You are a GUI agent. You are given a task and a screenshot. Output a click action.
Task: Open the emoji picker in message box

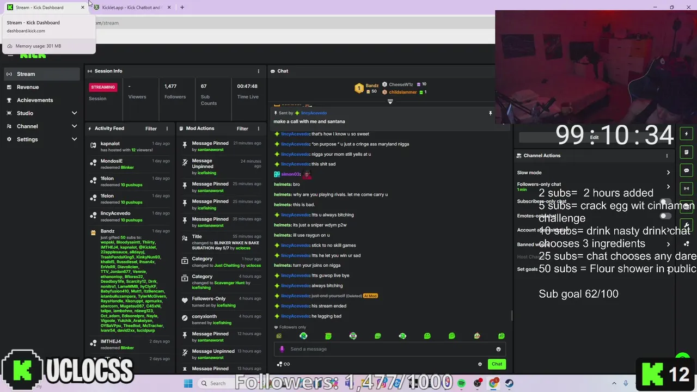(x=498, y=349)
